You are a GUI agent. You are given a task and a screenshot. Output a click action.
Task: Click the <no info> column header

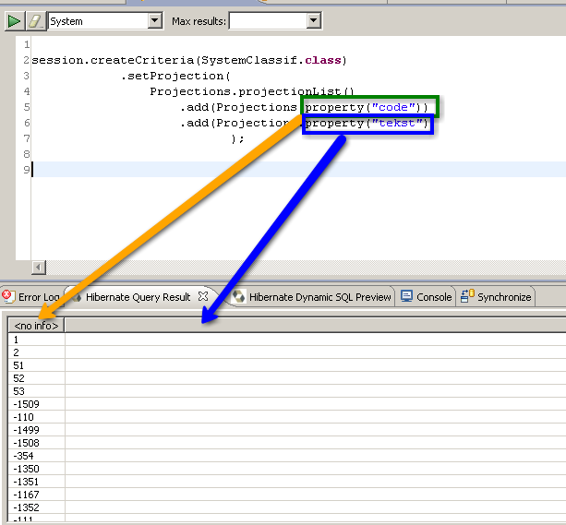pos(36,326)
